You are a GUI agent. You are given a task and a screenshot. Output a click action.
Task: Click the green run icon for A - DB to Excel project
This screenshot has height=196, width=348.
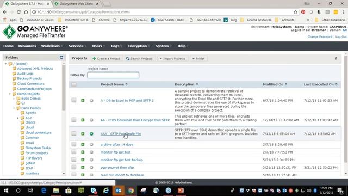pos(83,100)
